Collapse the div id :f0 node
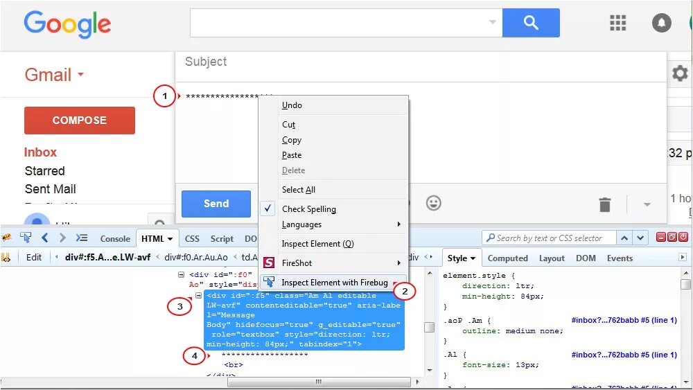The width and height of the screenshot is (693, 390). click(x=181, y=275)
